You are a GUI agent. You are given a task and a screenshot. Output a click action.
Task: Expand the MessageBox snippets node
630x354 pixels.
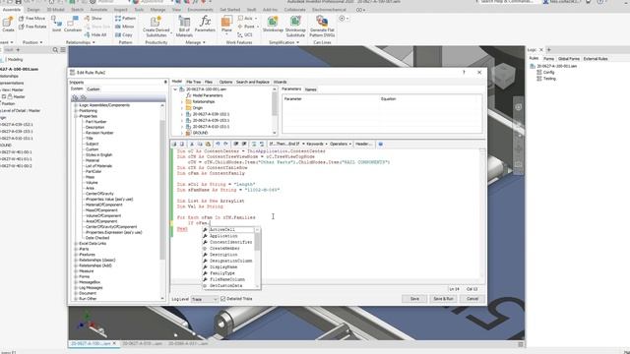[76, 282]
